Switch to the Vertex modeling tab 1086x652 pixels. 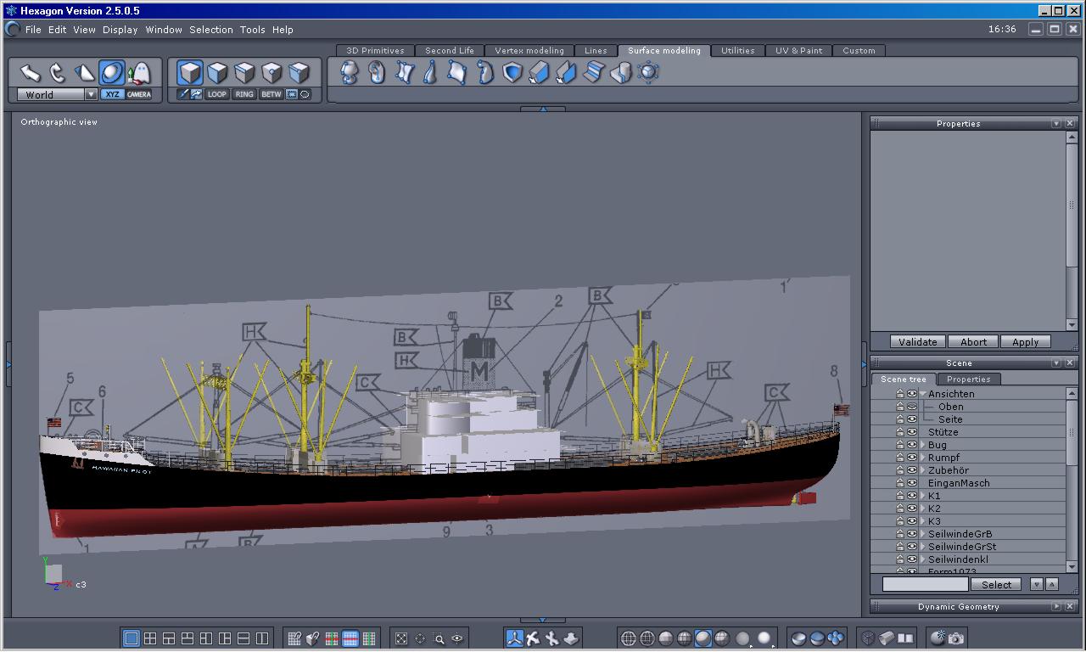(529, 51)
